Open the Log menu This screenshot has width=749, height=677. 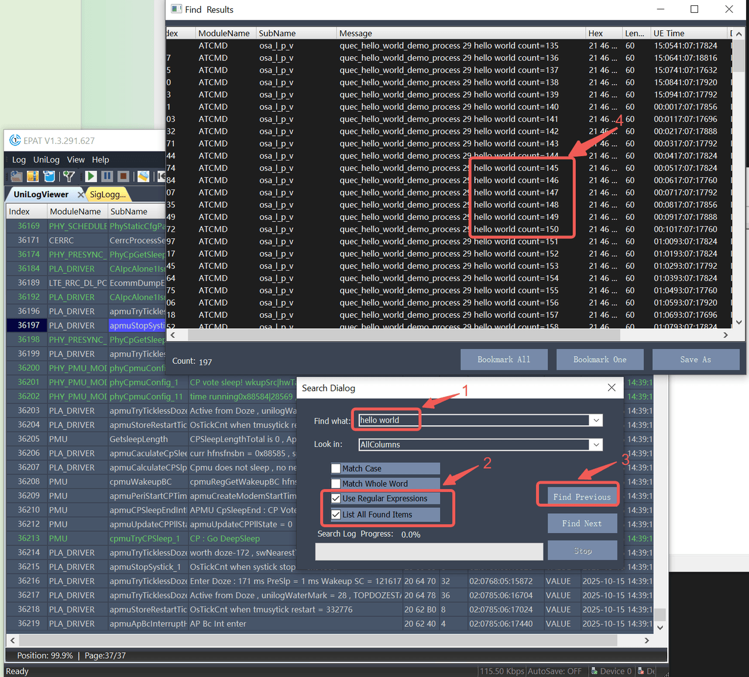point(19,160)
